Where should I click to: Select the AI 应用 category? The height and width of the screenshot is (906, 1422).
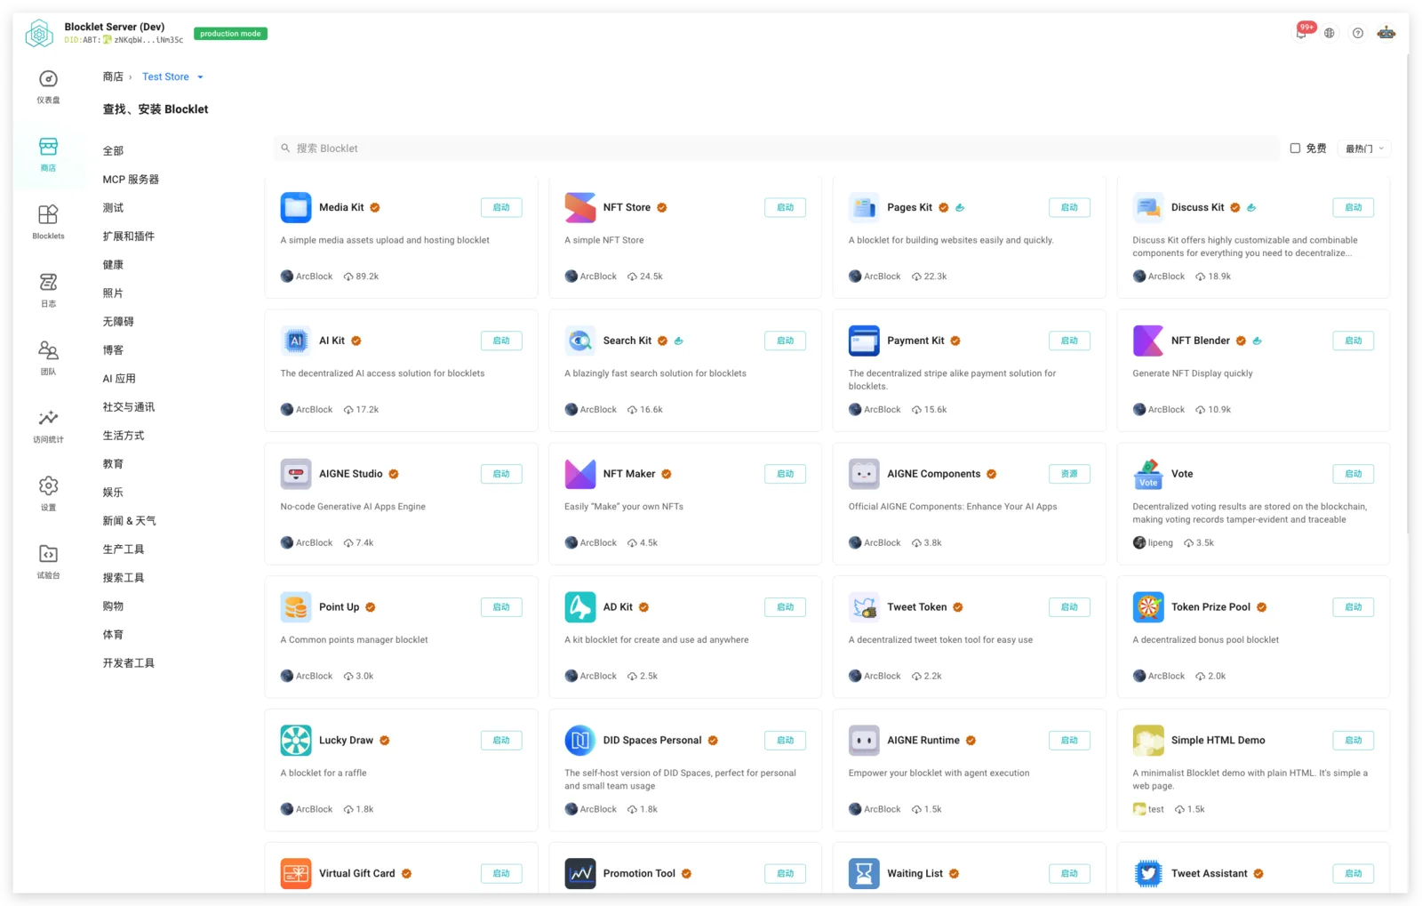(x=119, y=379)
